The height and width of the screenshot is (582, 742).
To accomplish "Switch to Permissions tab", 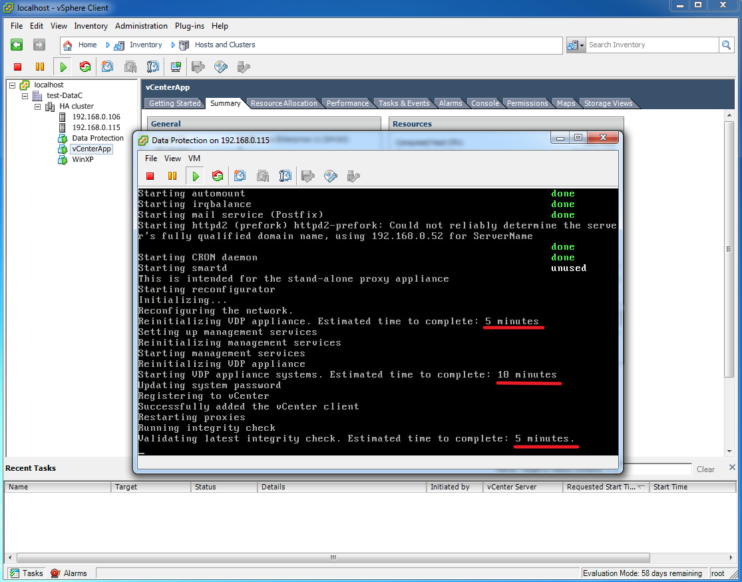I will point(527,103).
